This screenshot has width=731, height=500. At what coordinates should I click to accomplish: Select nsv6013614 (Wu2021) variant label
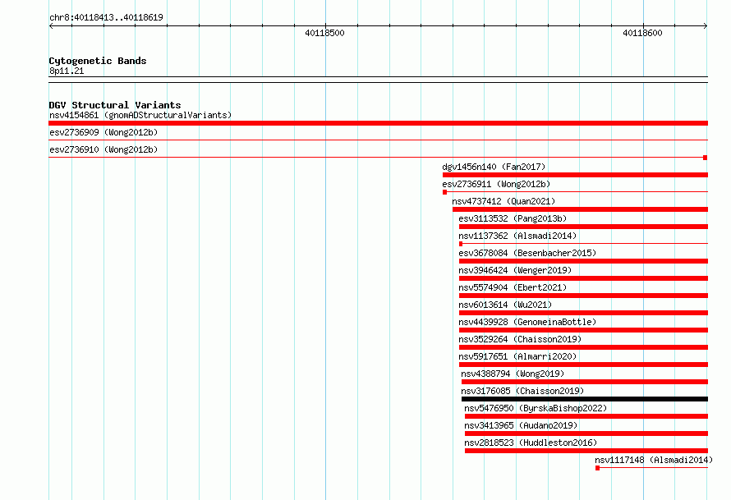(x=505, y=305)
